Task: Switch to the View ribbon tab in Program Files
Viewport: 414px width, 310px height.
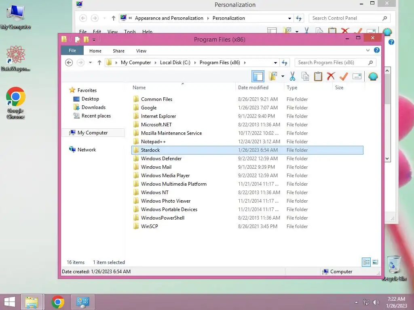Action: tap(141, 50)
